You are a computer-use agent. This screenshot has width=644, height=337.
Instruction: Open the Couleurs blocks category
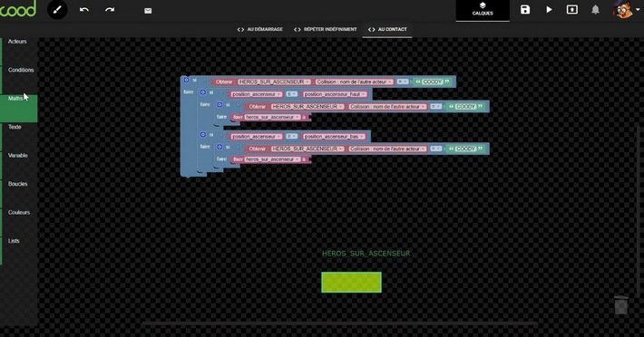[x=19, y=212]
